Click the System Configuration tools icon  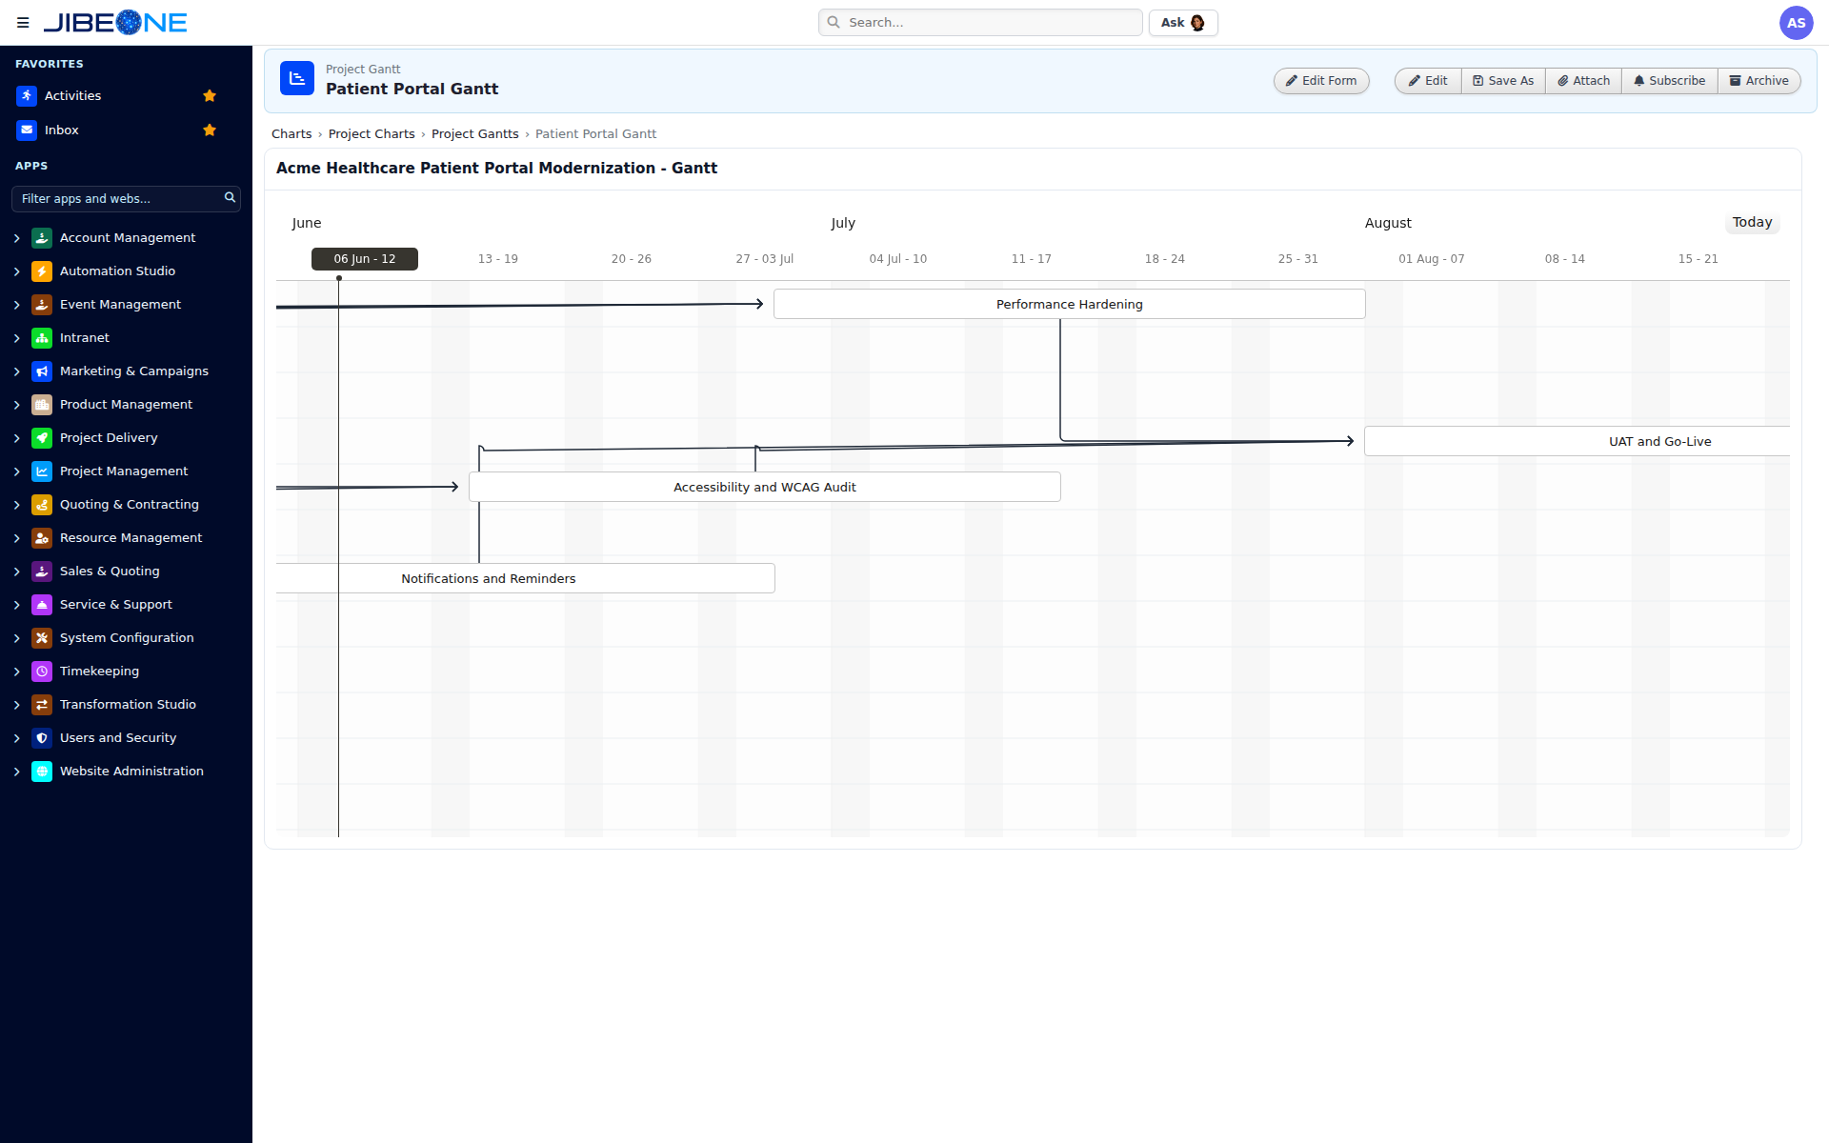pyautogui.click(x=42, y=638)
